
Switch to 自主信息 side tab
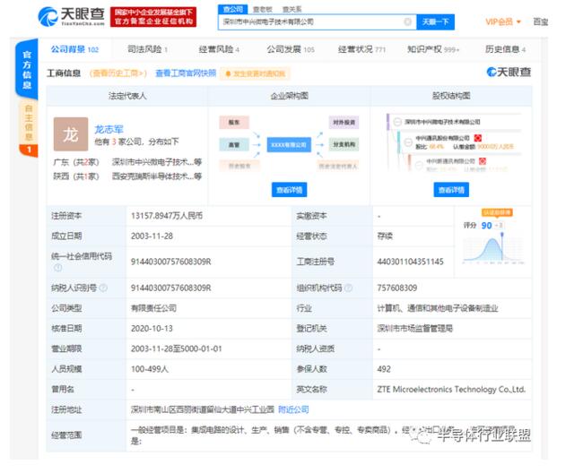(27, 125)
